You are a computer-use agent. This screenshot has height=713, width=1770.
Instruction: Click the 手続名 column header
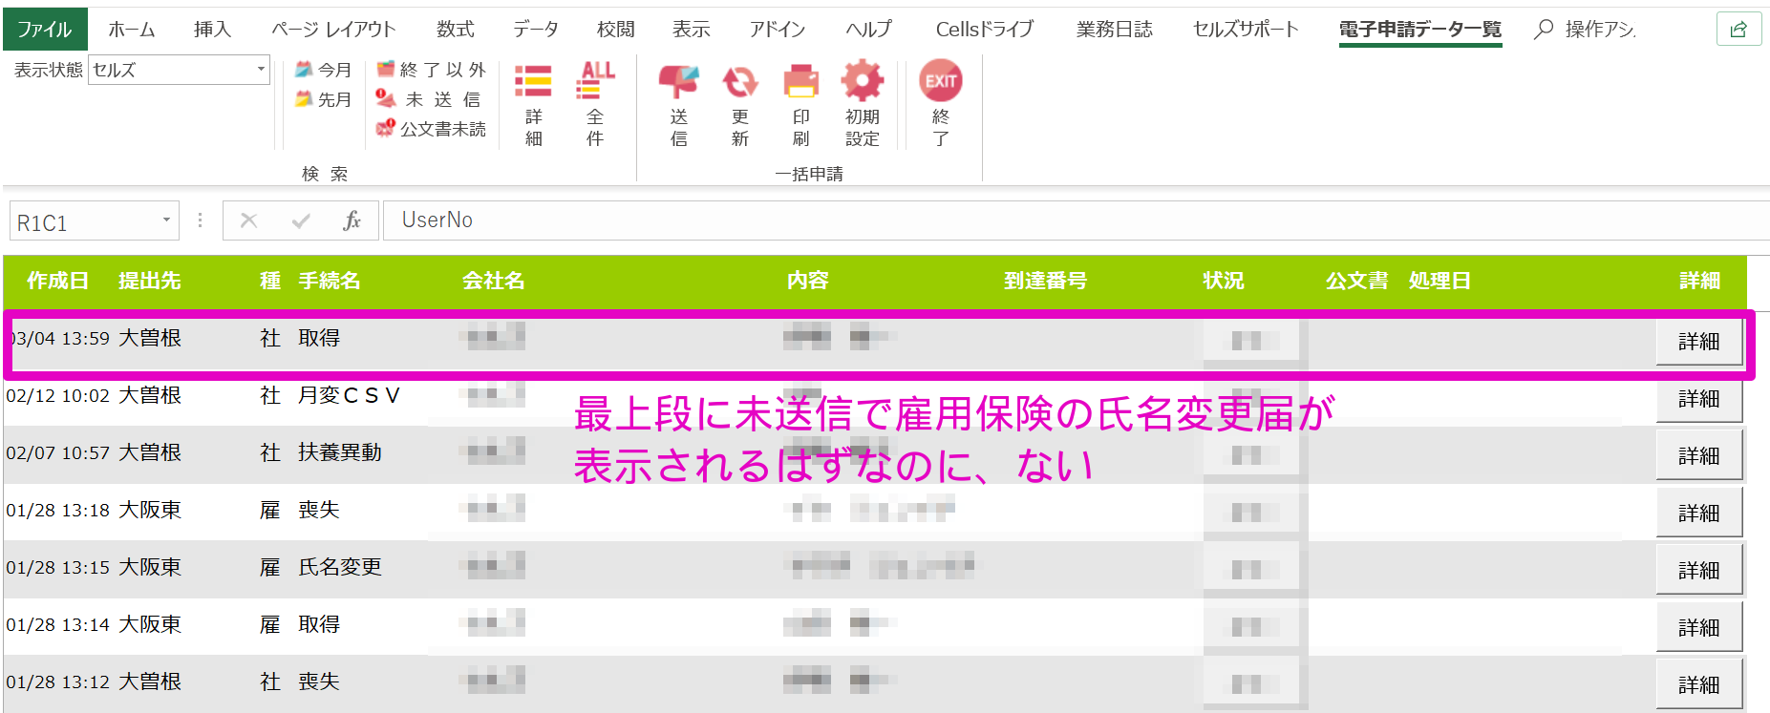[x=330, y=281]
